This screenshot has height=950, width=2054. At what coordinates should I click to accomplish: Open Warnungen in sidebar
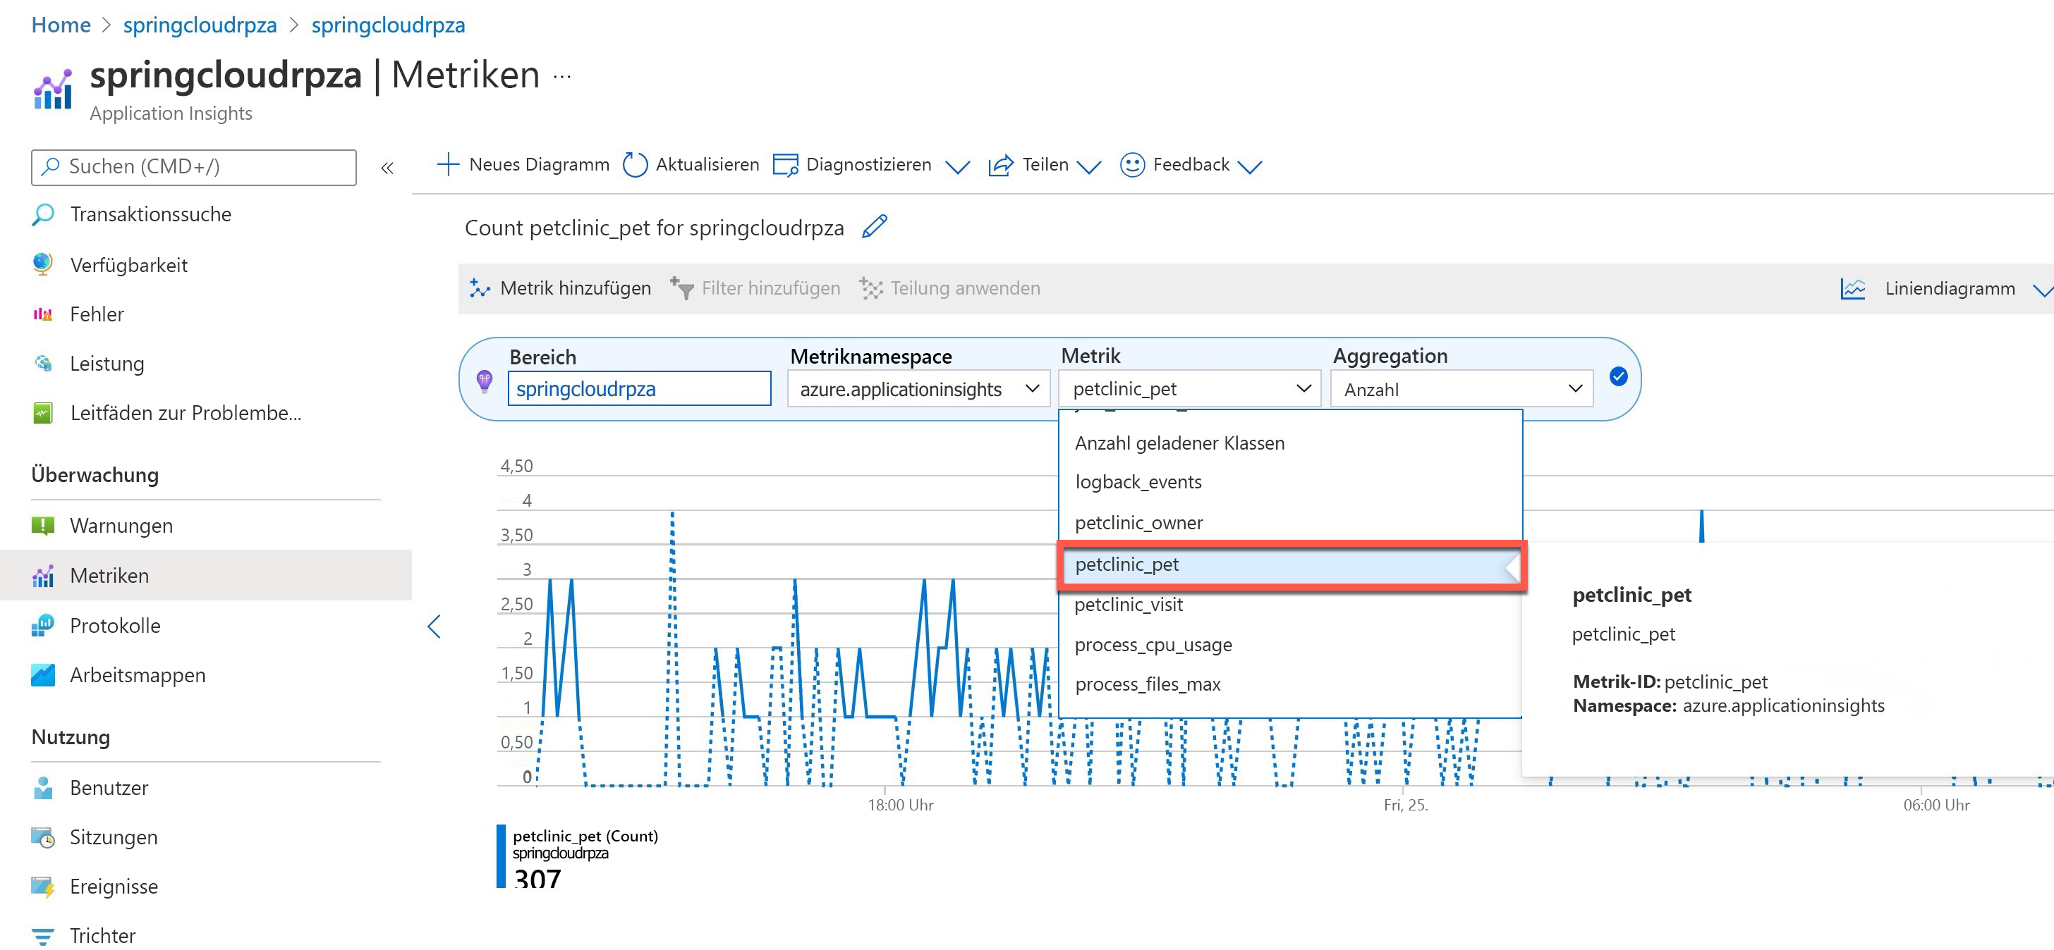tap(121, 526)
